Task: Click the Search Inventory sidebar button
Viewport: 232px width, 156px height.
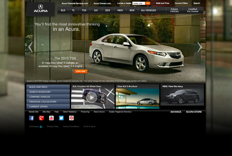Action: click(48, 92)
